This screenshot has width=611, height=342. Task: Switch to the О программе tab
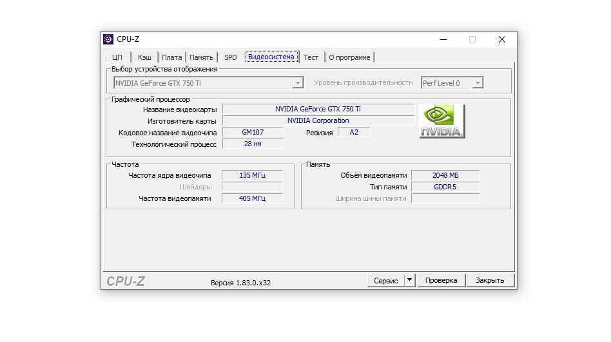349,57
